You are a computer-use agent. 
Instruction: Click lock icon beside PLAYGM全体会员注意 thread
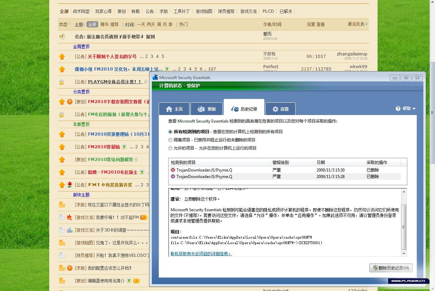(62, 82)
